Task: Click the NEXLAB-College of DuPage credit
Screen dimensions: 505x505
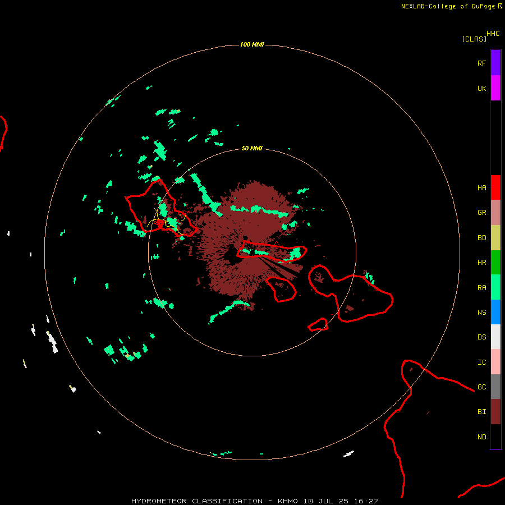Action: point(448,6)
